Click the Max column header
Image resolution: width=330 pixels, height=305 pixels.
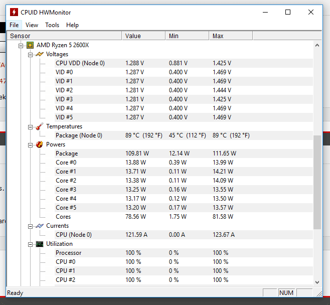point(231,36)
